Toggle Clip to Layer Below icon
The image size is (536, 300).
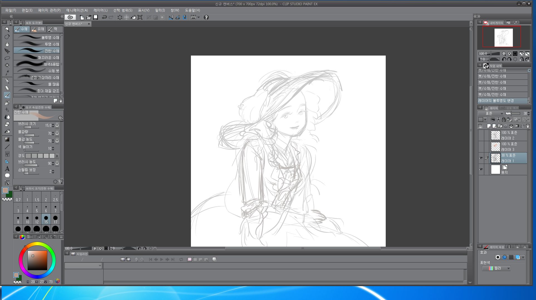click(493, 120)
